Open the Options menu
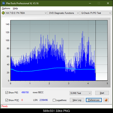This screenshot has width=113, height=113. click(6, 8)
